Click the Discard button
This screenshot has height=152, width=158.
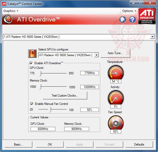click(x=109, y=144)
